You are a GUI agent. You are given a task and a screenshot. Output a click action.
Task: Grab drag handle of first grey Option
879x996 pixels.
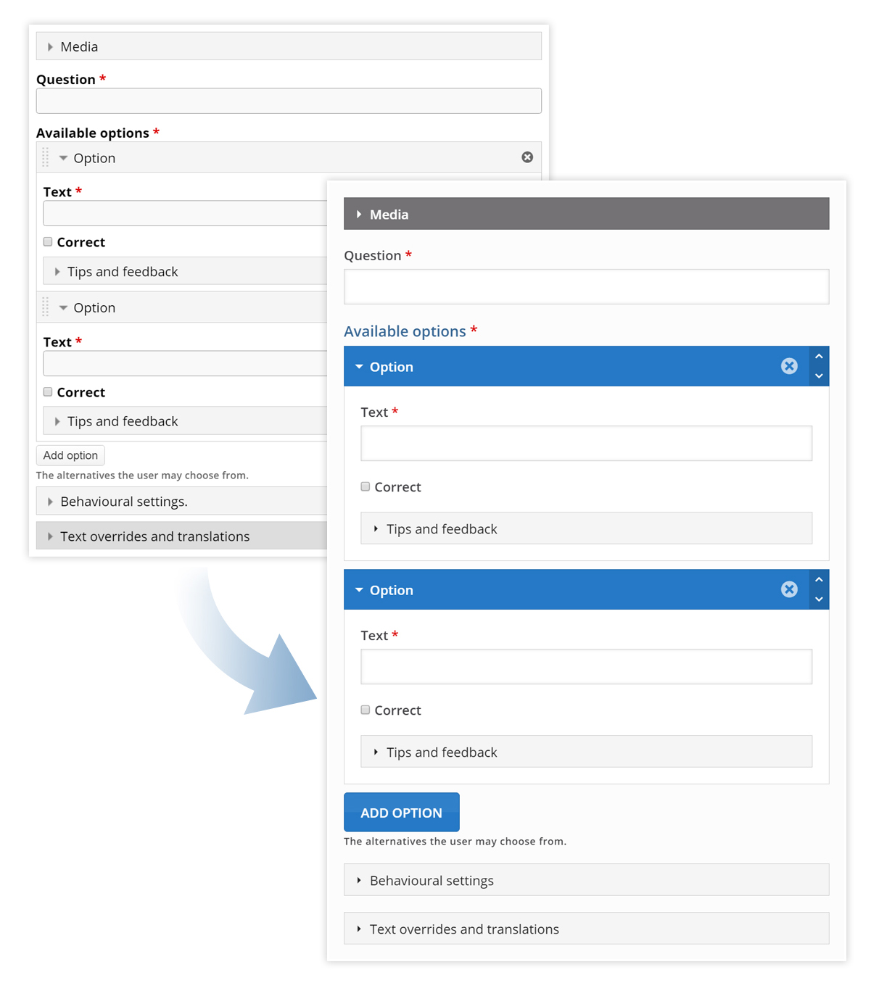[x=45, y=157]
